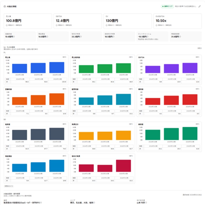Open the 3期分 period selector
Viewport: 205px width, 205px height.
click(199, 48)
